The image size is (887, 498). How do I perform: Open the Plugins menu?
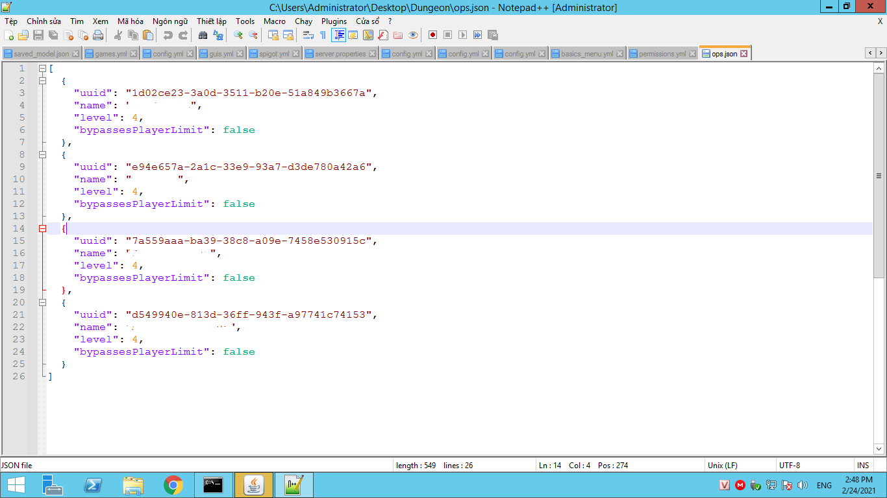point(334,21)
